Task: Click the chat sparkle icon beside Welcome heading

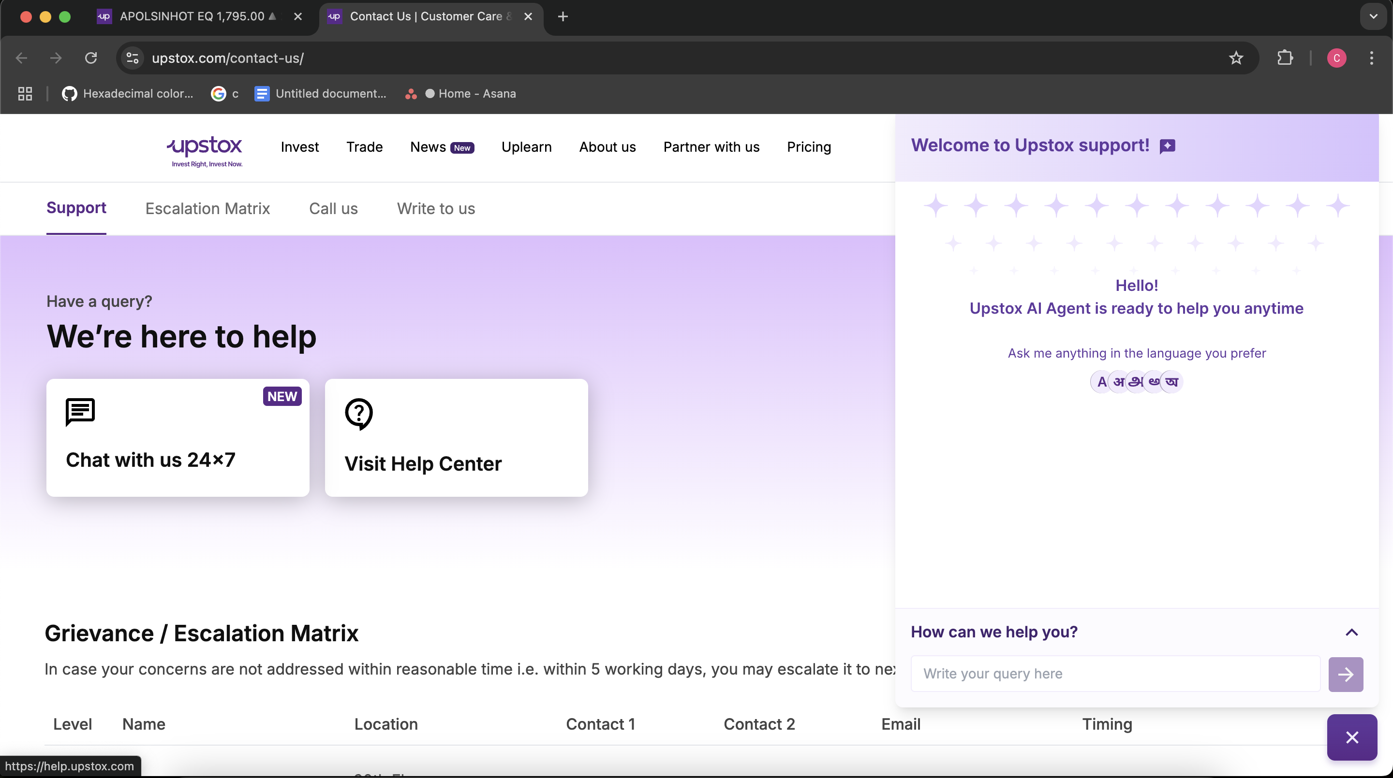Action: pyautogui.click(x=1168, y=146)
